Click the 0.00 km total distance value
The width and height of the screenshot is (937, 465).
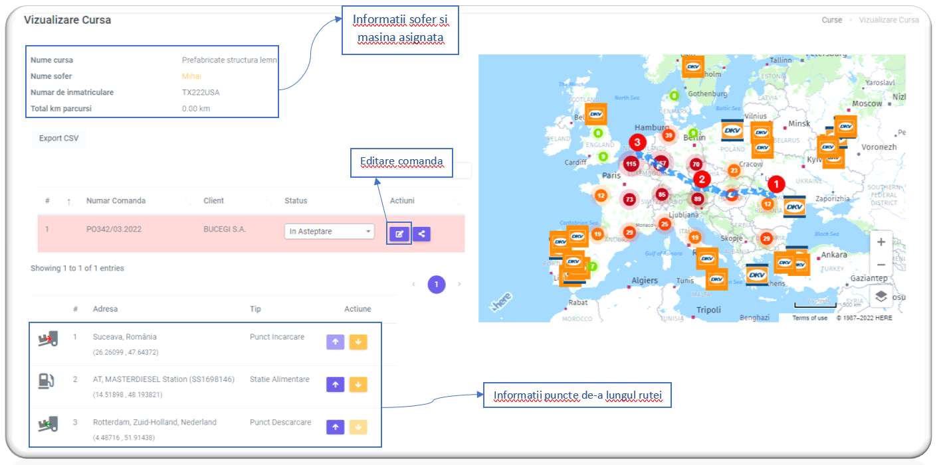(196, 108)
